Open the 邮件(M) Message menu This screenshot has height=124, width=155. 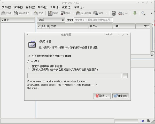click(43, 7)
